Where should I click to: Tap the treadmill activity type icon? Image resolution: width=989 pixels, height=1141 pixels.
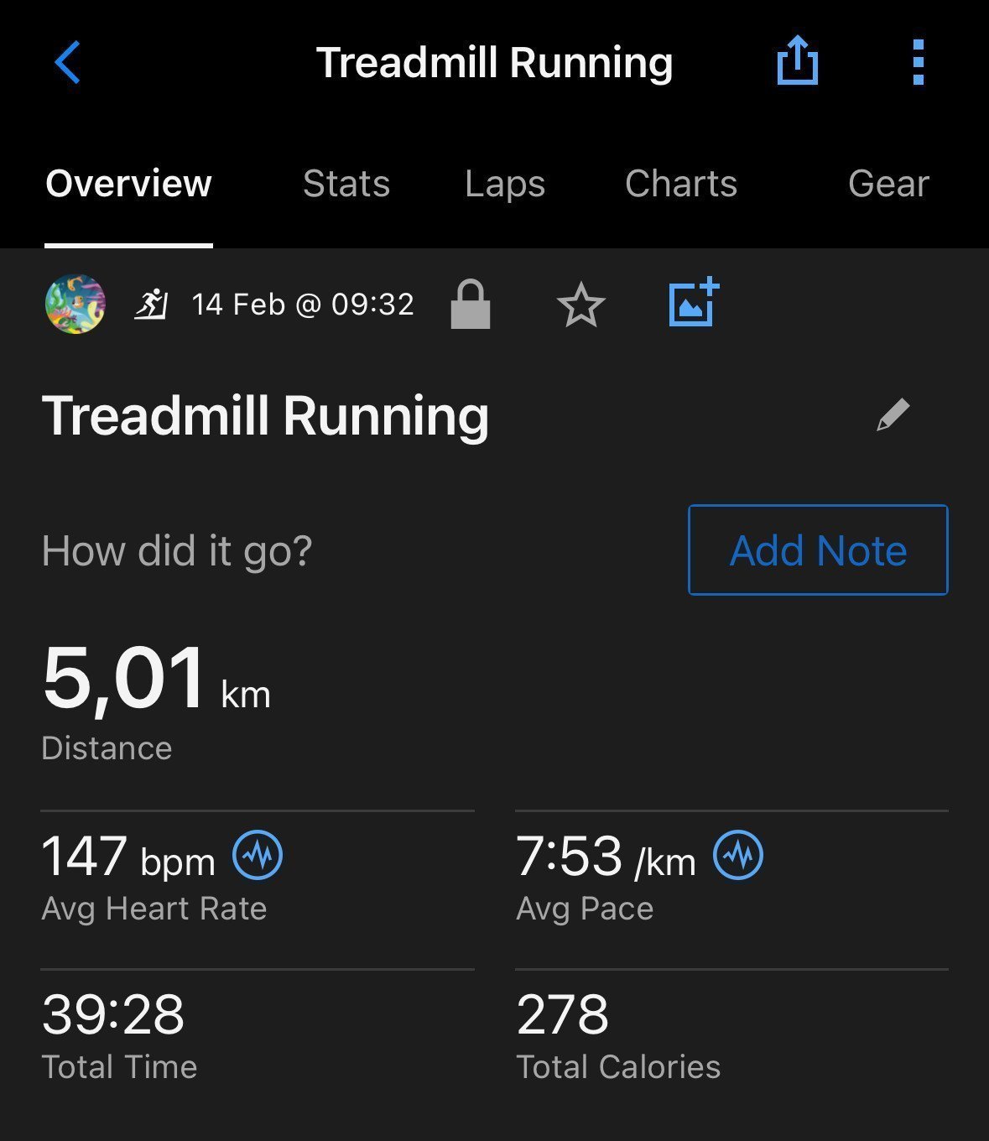coord(152,304)
